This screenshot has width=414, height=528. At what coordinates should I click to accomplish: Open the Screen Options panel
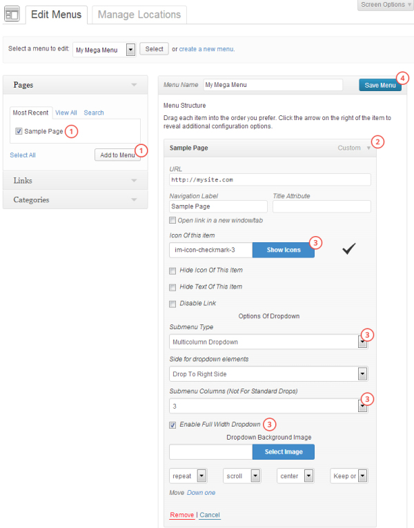click(x=386, y=5)
